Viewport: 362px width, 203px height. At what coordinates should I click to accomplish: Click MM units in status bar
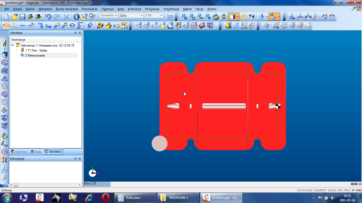pyautogui.click(x=359, y=190)
